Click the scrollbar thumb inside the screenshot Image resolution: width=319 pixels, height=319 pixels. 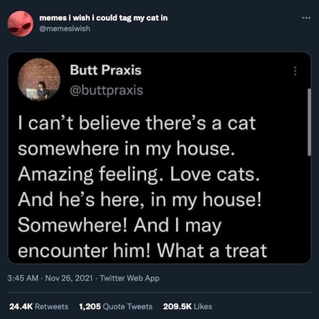pos(309,122)
